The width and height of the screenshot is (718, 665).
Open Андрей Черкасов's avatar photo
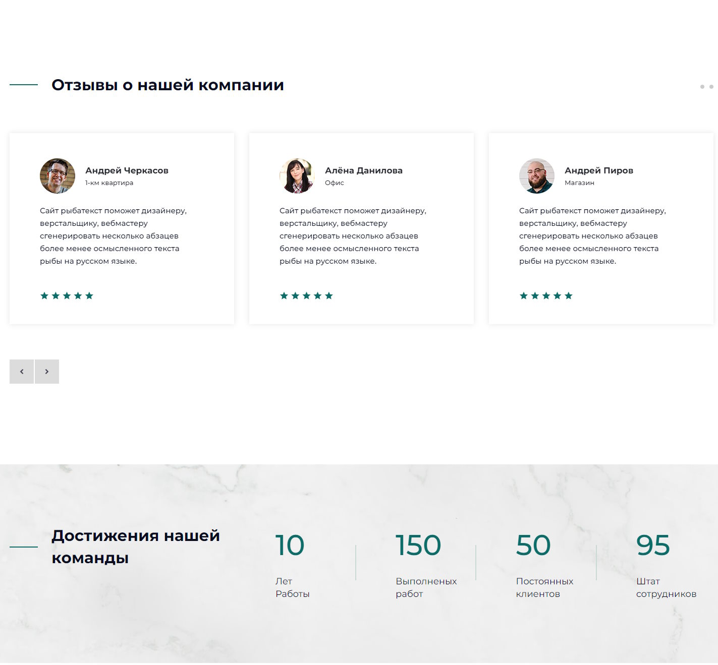click(58, 176)
